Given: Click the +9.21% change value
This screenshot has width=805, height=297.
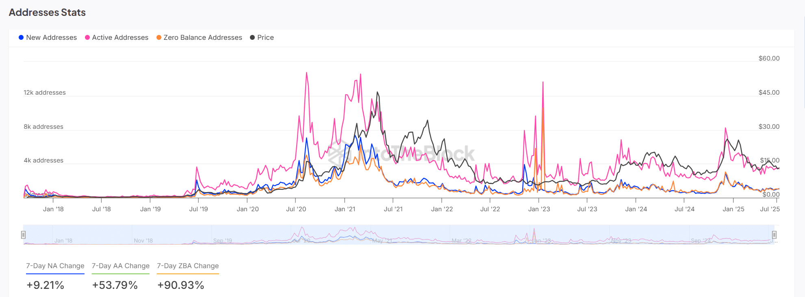Looking at the screenshot, I should 46,285.
